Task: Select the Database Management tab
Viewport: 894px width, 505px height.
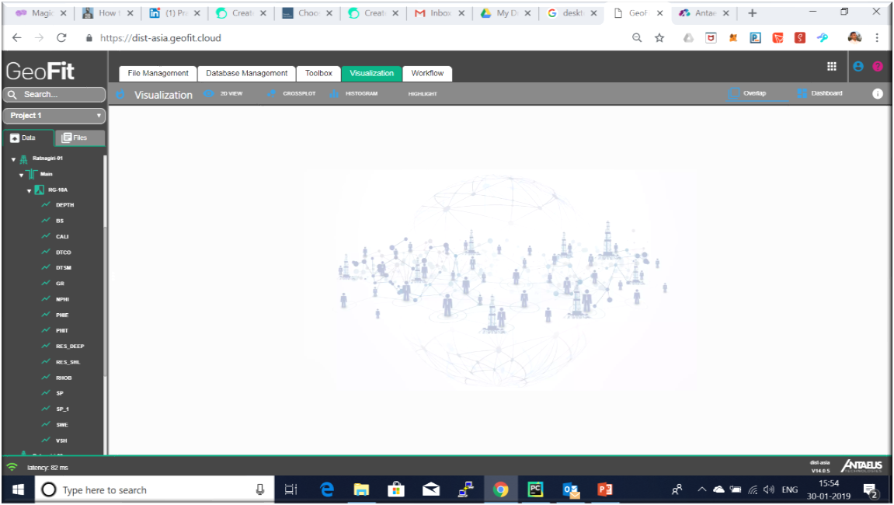Action: (x=246, y=74)
